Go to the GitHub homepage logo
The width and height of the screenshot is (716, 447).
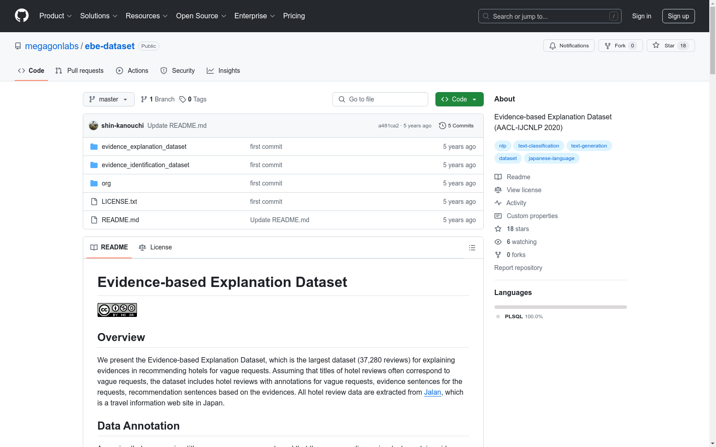21,16
